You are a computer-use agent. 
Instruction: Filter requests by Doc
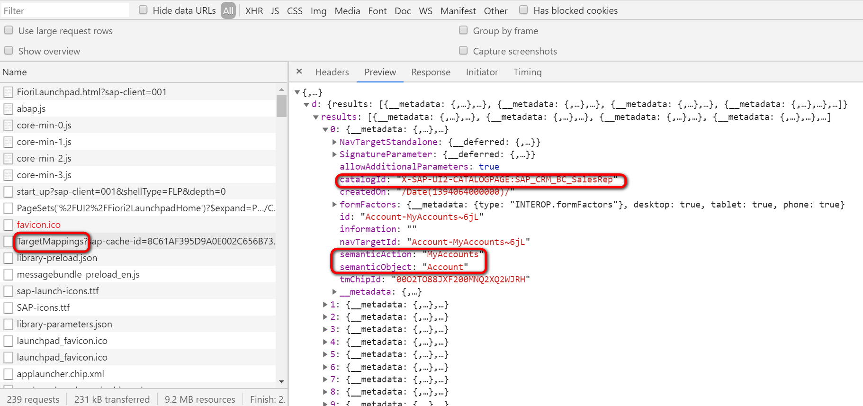click(x=403, y=10)
